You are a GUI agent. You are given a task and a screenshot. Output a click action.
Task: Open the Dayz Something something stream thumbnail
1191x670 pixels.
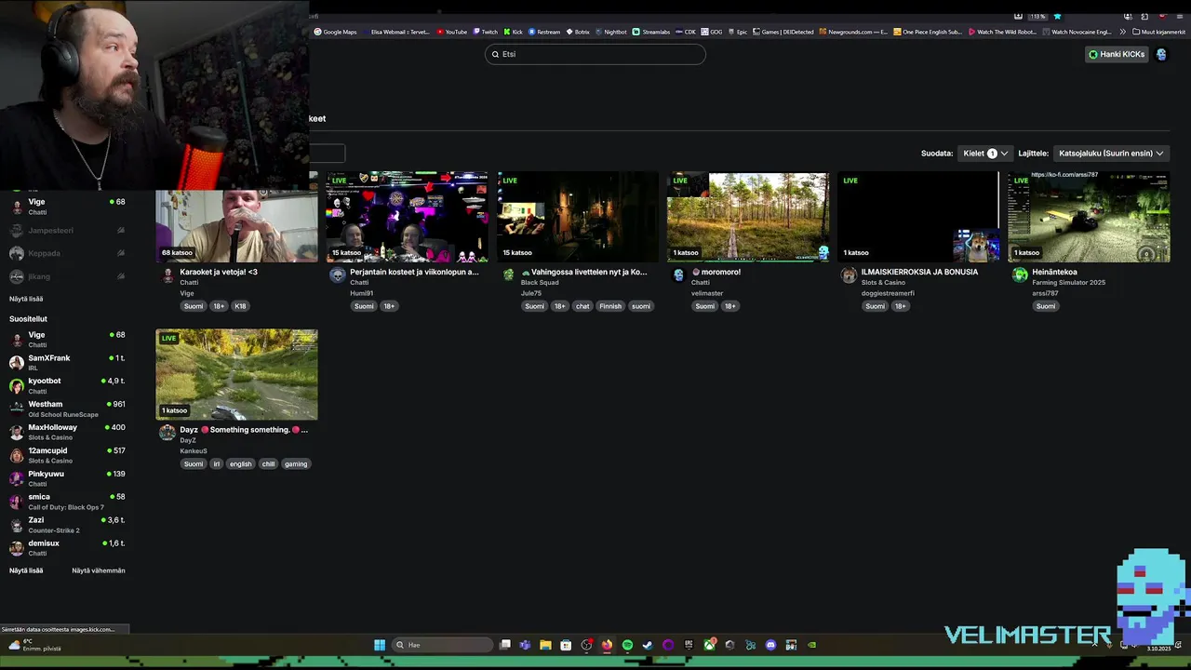pos(236,375)
